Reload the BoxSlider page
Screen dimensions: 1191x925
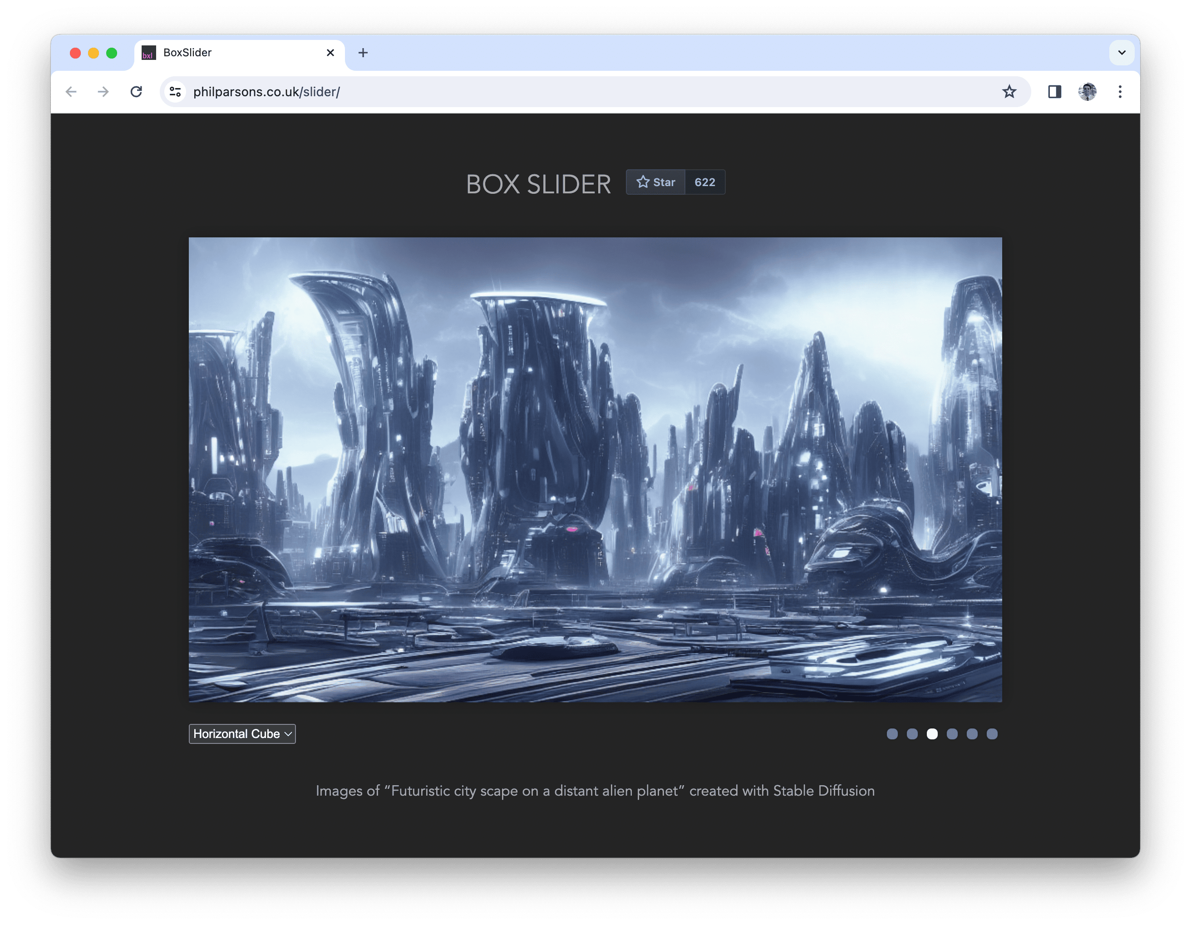pyautogui.click(x=136, y=92)
